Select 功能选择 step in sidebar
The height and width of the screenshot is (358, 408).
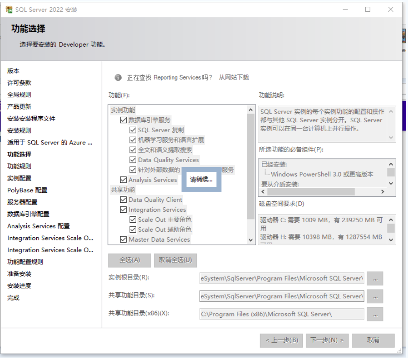(19, 154)
